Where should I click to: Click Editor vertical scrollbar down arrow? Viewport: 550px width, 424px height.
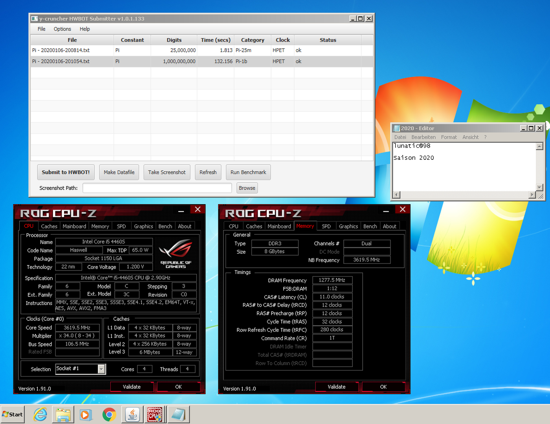540,187
